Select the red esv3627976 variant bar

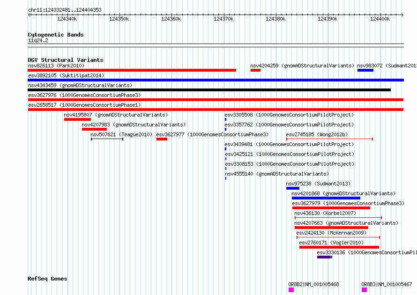[216, 100]
